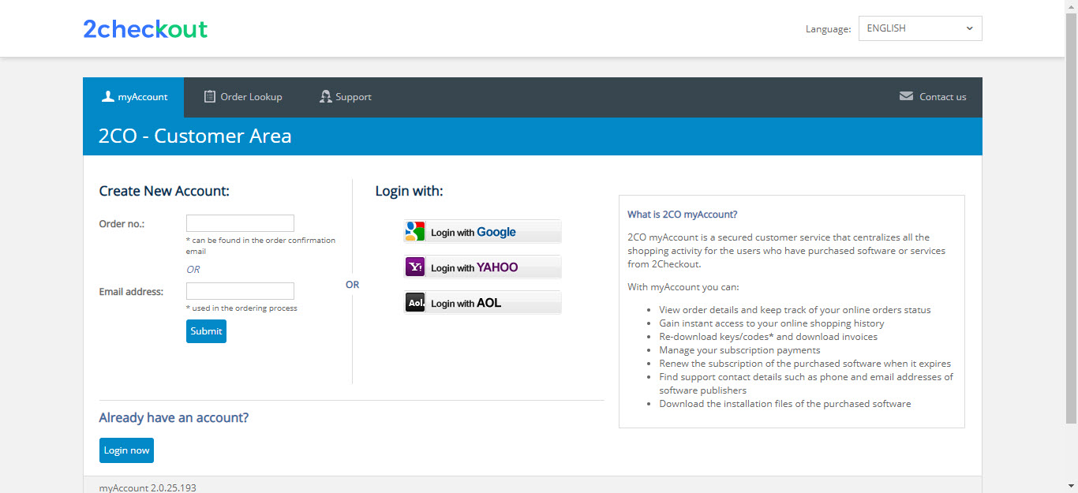Click 'Re-download keys/codes' bullet text

(x=768, y=337)
